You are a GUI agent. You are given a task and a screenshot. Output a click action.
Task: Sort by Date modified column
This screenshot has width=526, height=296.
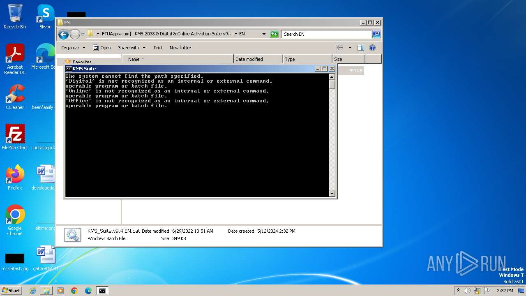pyautogui.click(x=258, y=59)
